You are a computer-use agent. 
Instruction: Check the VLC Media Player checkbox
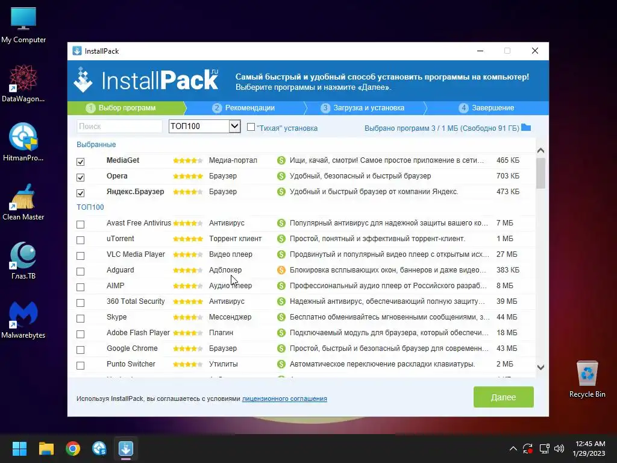(80, 256)
